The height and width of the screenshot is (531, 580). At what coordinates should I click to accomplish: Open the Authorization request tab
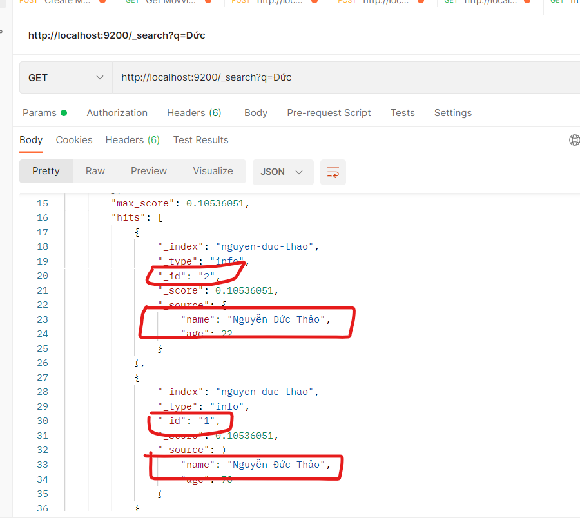pyautogui.click(x=117, y=113)
